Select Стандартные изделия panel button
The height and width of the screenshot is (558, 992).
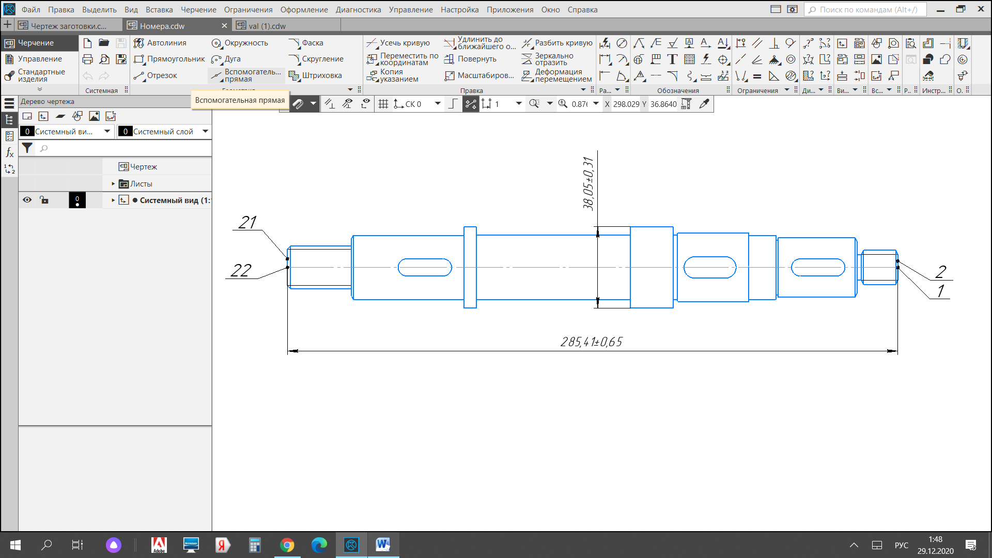pyautogui.click(x=40, y=75)
